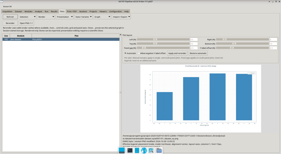Click the YES cell in Use column
281x154 pixels.
point(6,39)
